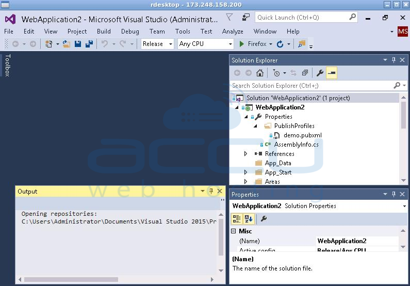Viewport: 410px width, 286px height.
Task: Select the App_Data folder
Action: point(277,163)
